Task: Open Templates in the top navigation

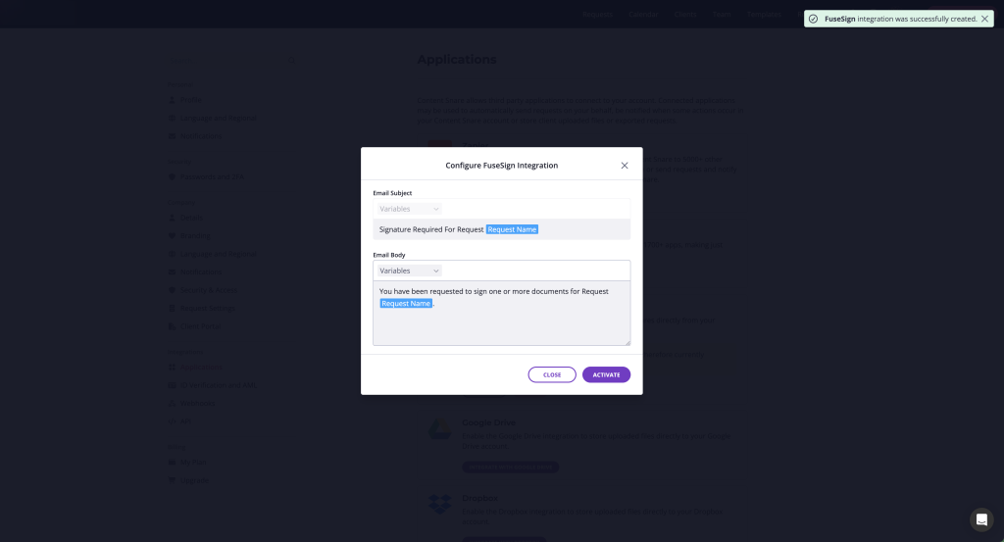Action: click(x=764, y=14)
